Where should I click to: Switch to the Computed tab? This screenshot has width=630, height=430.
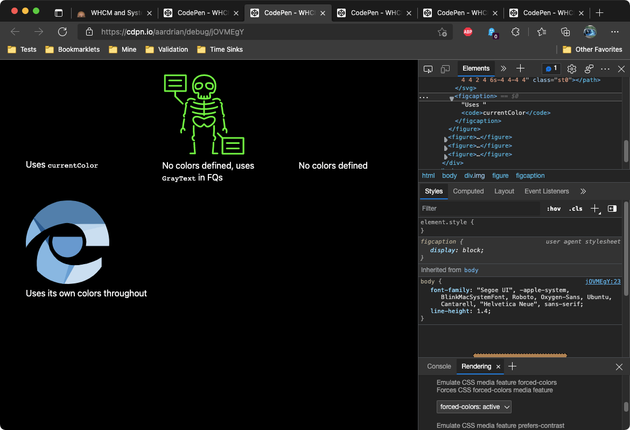[x=468, y=191]
